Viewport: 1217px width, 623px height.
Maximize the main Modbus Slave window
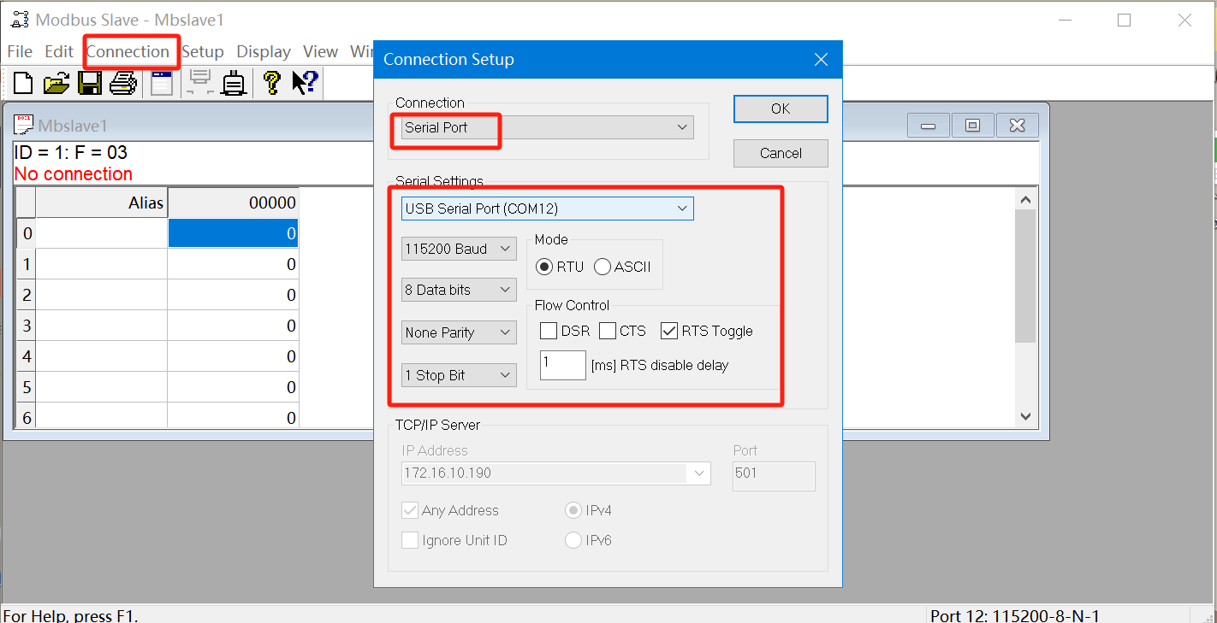[1124, 21]
